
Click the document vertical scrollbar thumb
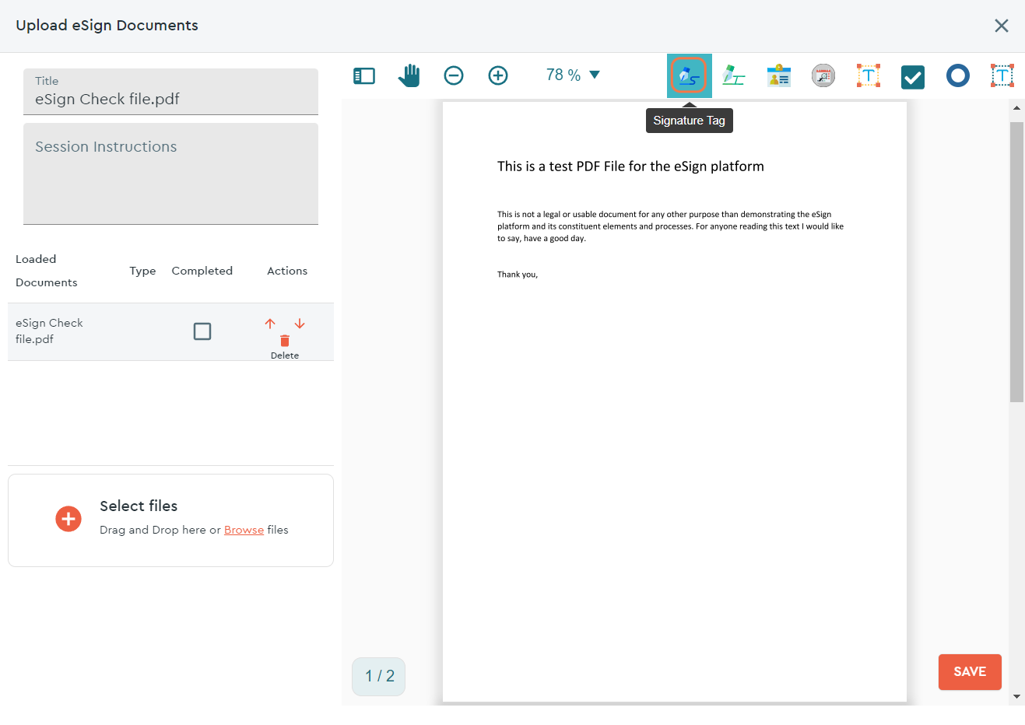click(x=1016, y=261)
